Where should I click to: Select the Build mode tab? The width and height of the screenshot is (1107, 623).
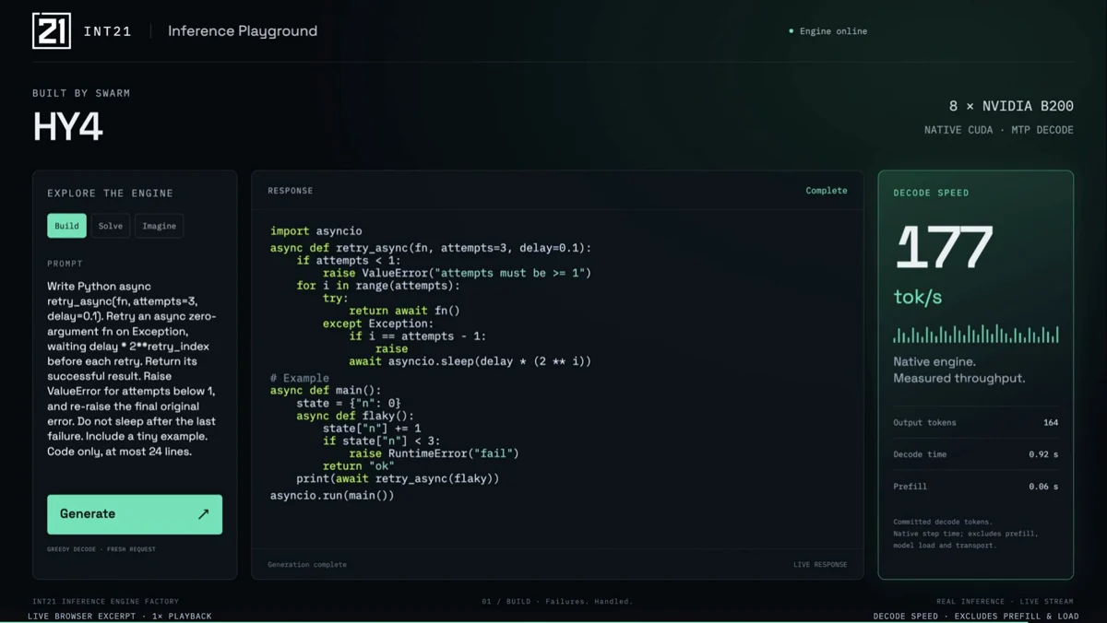[66, 226]
